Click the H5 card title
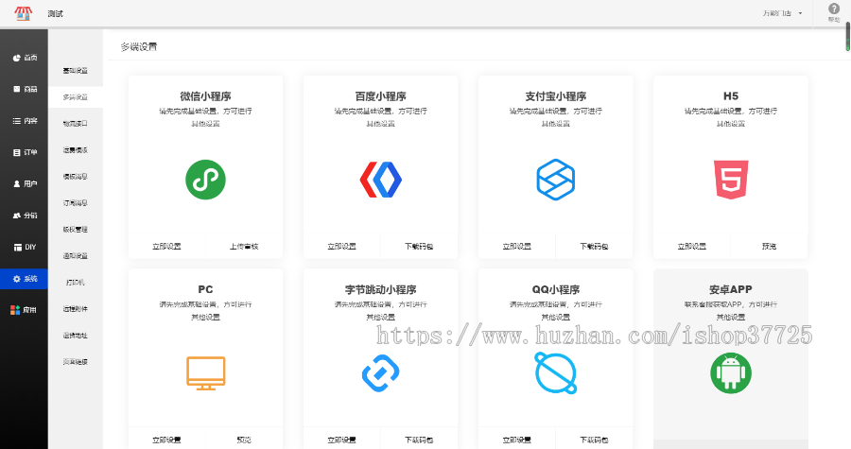Viewport: 851px width, 449px height. coord(731,96)
